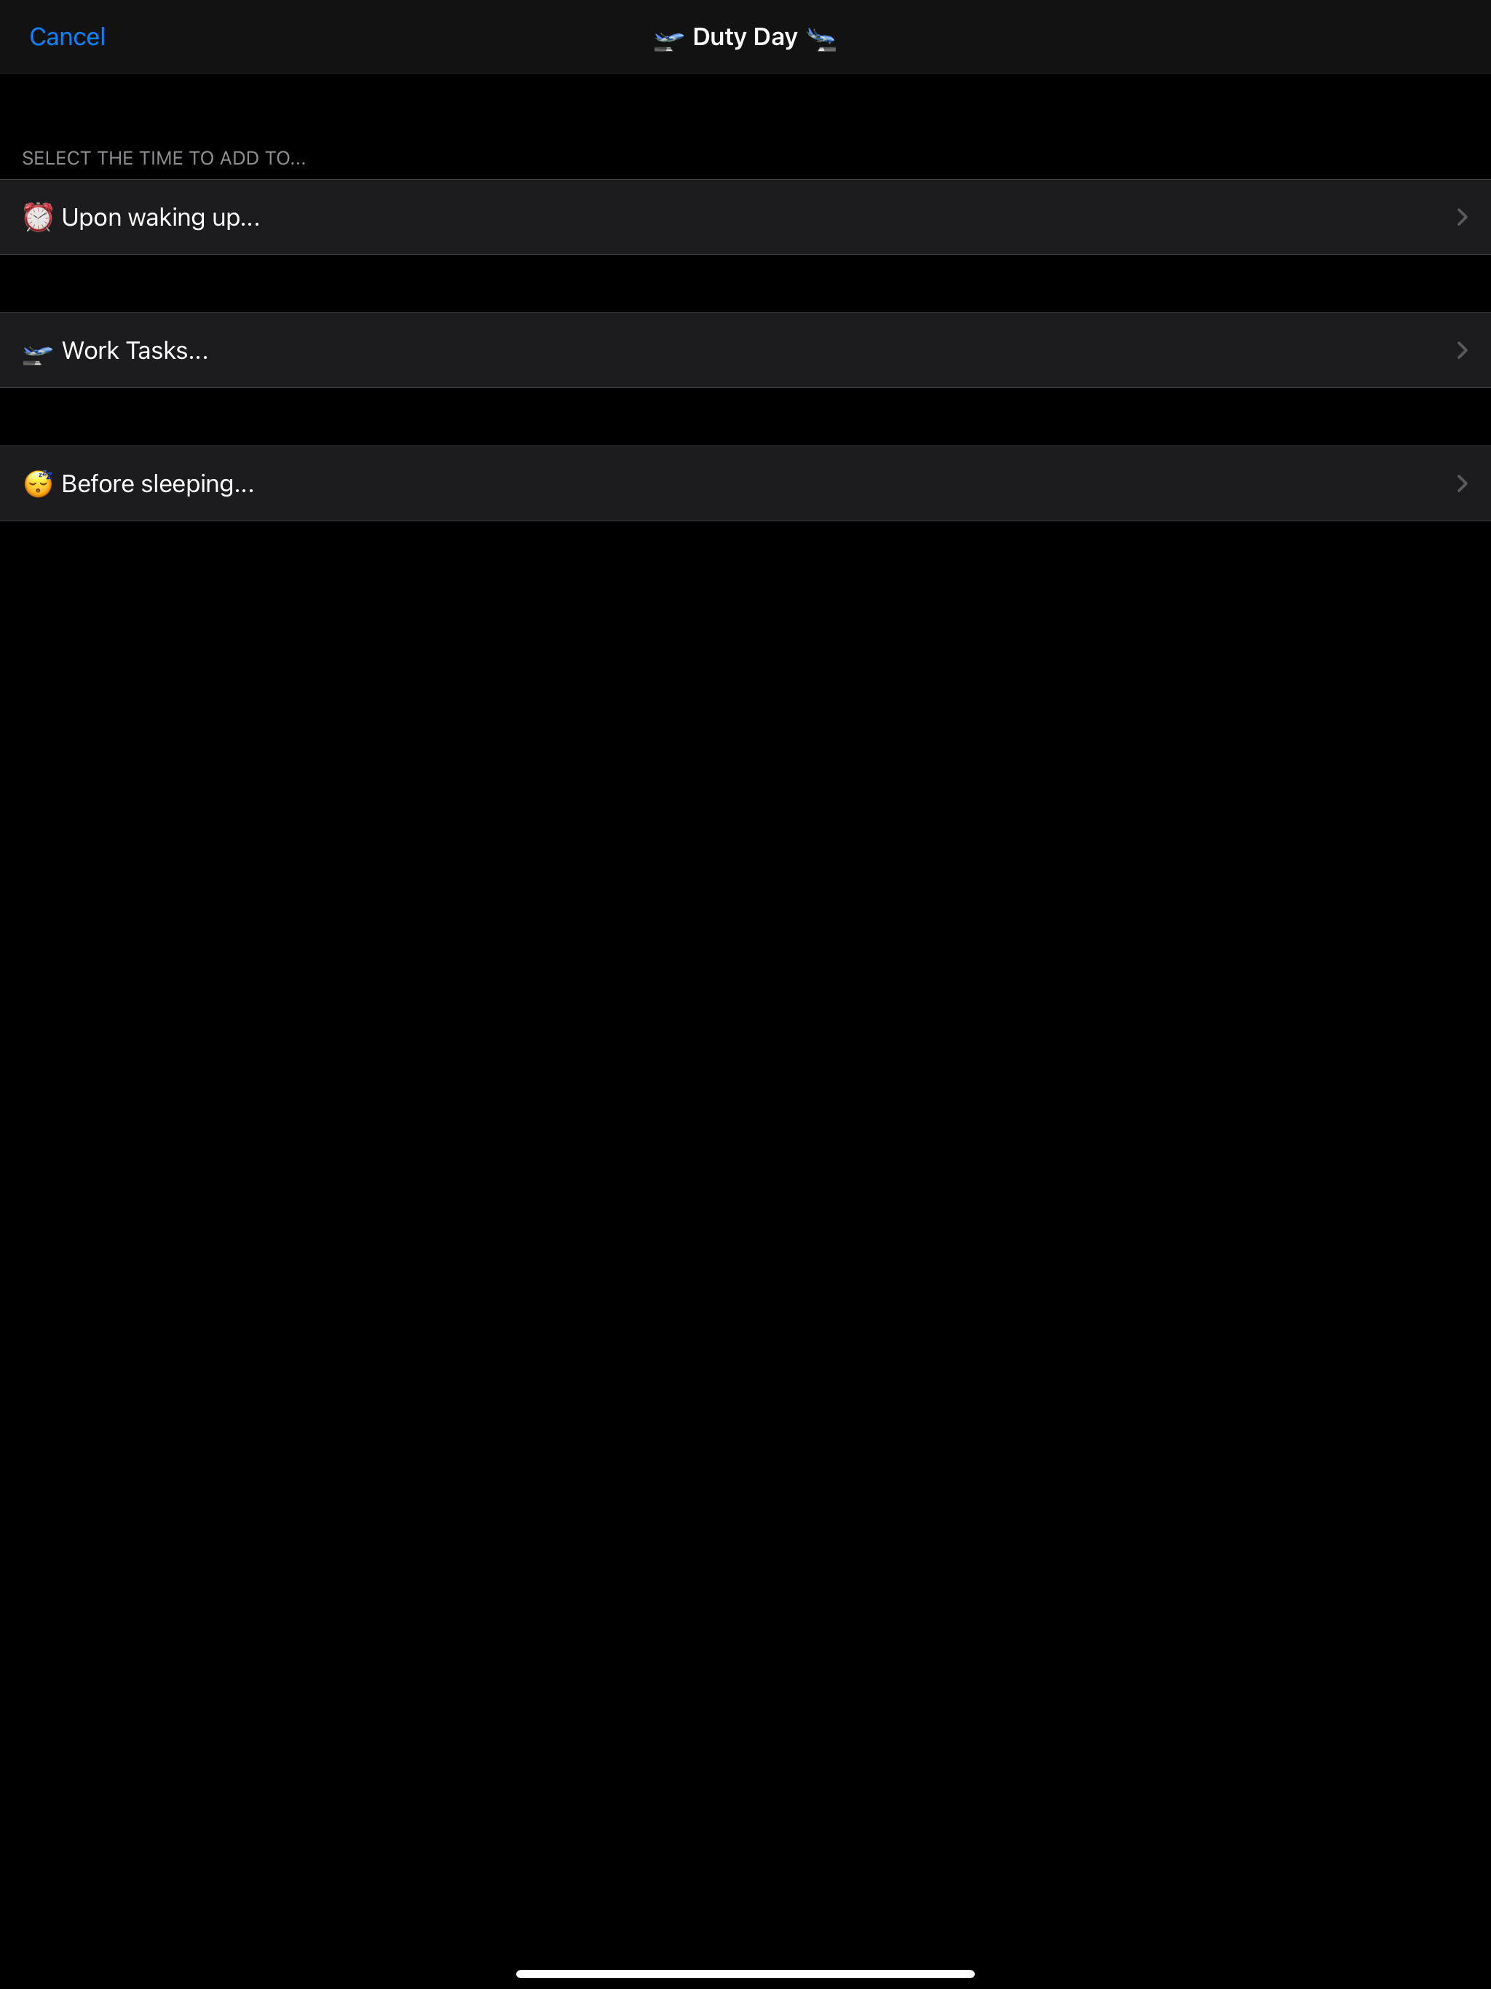Image resolution: width=1491 pixels, height=1989 pixels.
Task: Expand the Before sleeping chevron arrow
Action: point(1461,483)
